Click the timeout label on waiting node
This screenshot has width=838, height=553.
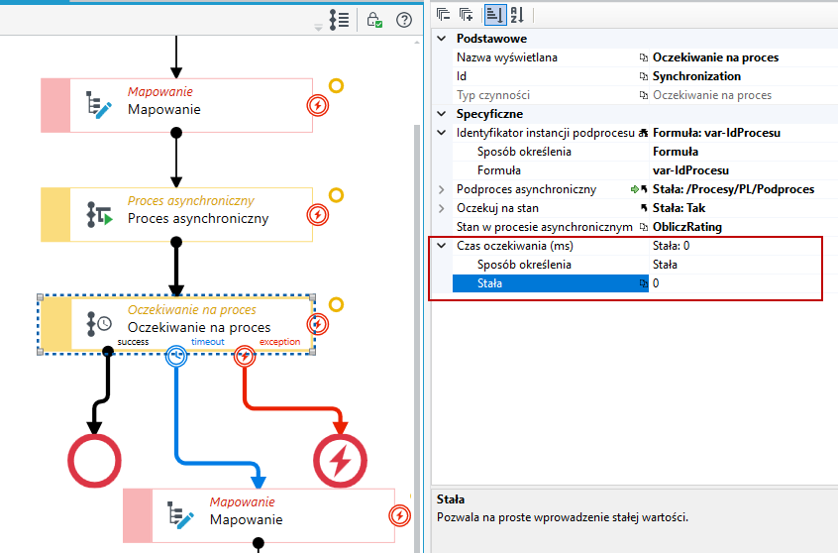(x=208, y=342)
